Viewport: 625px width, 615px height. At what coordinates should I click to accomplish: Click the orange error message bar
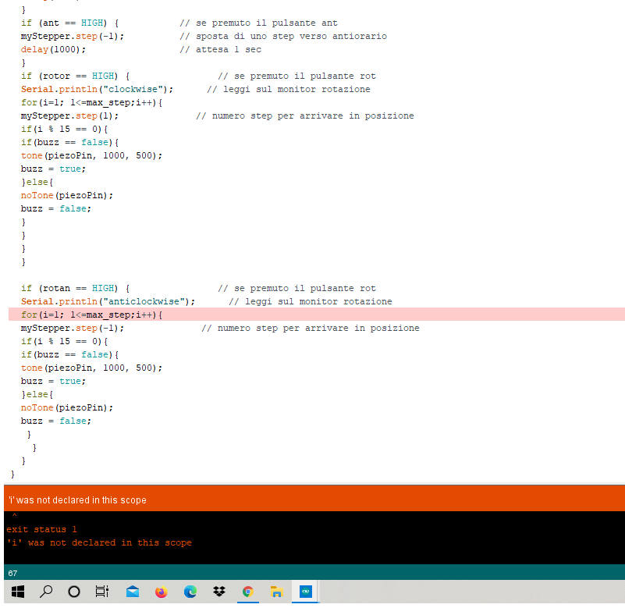tap(312, 499)
